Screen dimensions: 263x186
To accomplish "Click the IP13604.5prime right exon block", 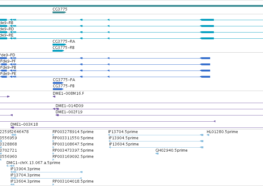I will tap(202, 147).
